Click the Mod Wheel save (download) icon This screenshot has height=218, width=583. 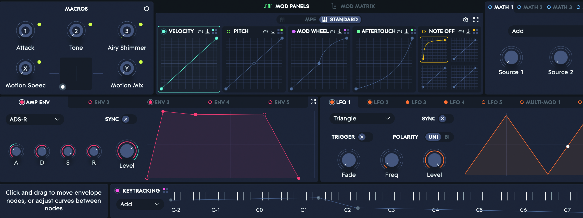tap(340, 31)
